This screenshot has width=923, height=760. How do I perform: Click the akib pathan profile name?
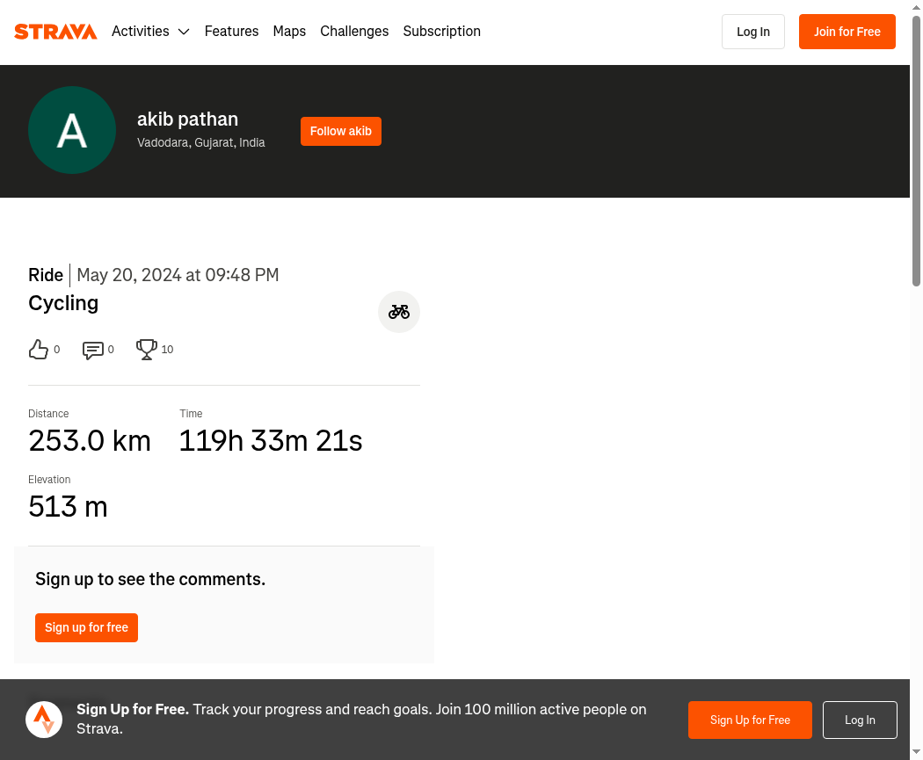click(x=188, y=119)
